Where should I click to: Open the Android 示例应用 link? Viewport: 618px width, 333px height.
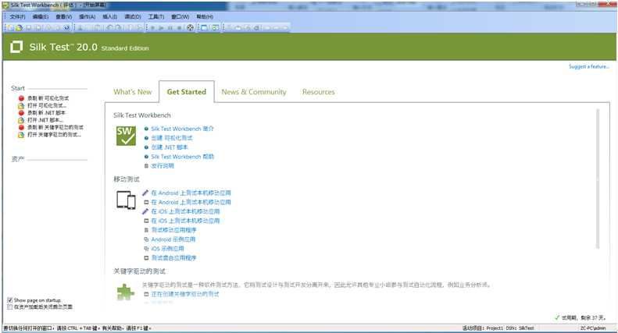coord(173,239)
